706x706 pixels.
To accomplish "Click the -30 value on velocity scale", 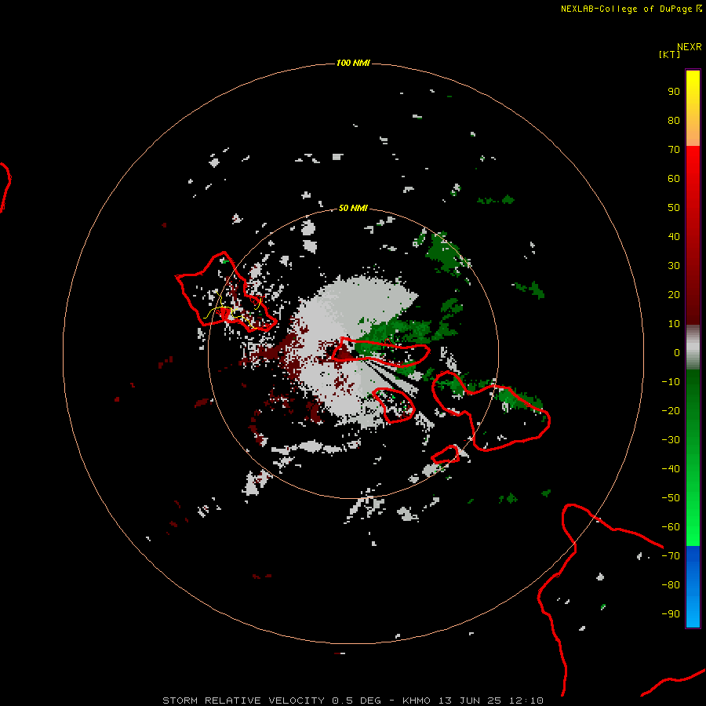I will tap(671, 440).
